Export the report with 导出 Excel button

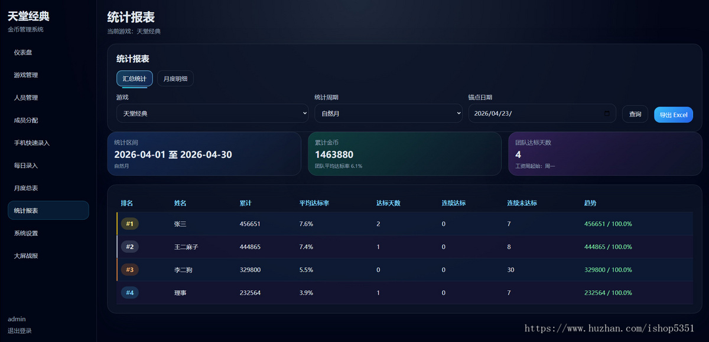point(674,114)
